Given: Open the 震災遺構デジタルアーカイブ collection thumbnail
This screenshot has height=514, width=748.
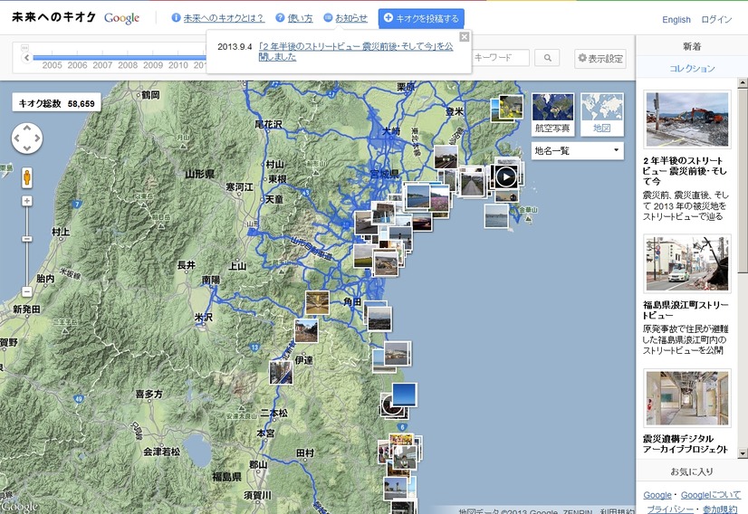Looking at the screenshot, I should coord(687,398).
